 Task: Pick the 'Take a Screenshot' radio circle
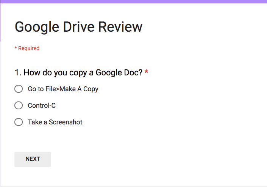pos(19,122)
